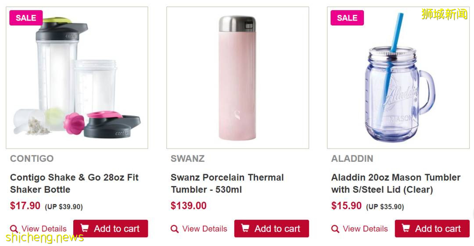Open the Contigo shaker bottle product image
Viewport: 474px width, 246px height.
point(77,79)
